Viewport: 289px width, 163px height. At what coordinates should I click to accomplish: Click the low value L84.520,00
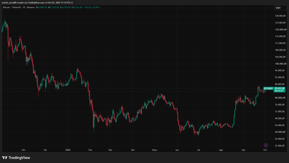[65, 7]
